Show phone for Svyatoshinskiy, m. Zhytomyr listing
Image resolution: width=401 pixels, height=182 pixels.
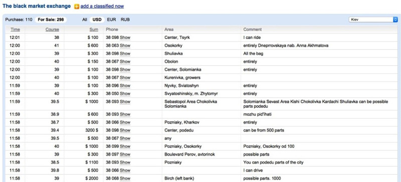click(125, 94)
